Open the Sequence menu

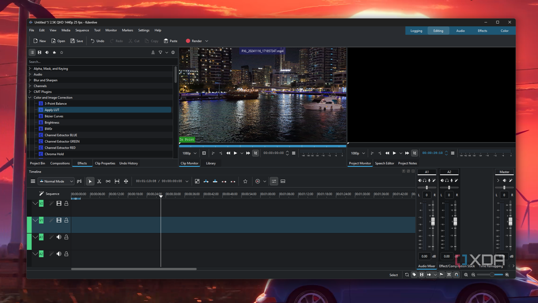[82, 30]
